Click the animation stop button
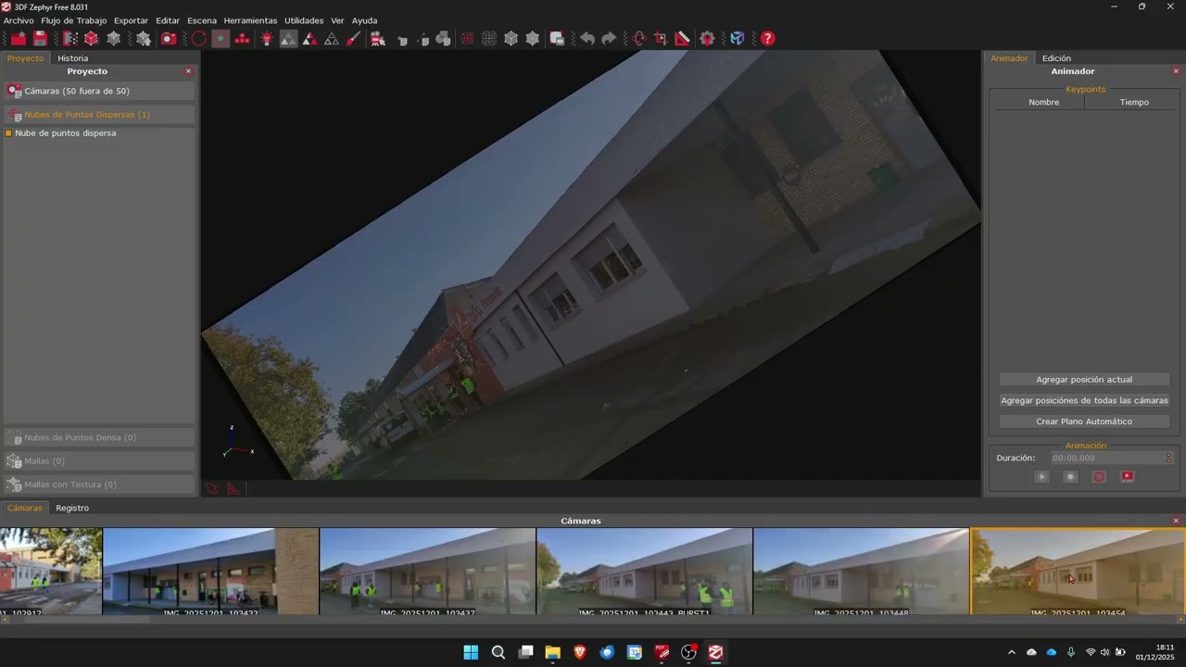Viewport: 1186px width, 667px height. [x=1070, y=477]
